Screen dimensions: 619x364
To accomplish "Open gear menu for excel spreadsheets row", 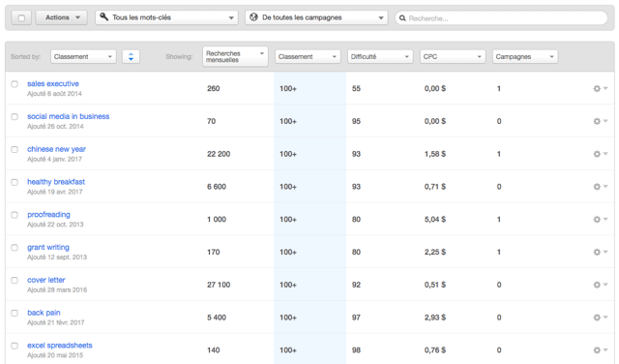I will pyautogui.click(x=600, y=350).
